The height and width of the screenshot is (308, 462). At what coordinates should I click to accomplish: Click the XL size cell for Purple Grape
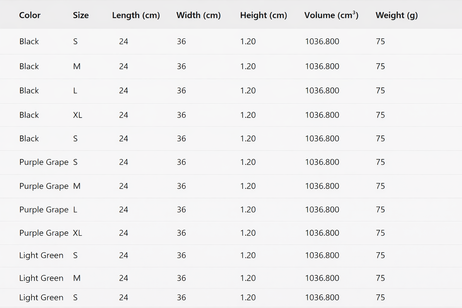click(77, 233)
